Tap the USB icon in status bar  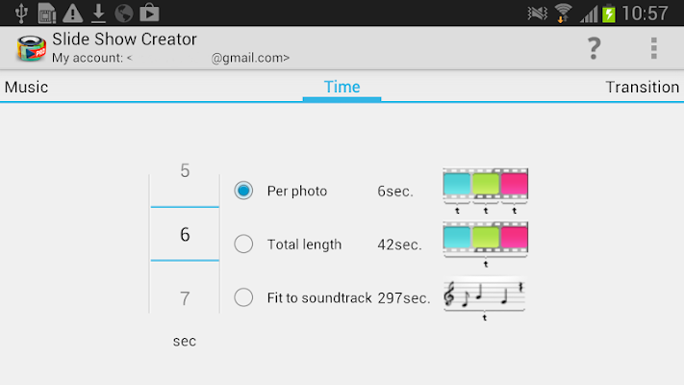(21, 13)
